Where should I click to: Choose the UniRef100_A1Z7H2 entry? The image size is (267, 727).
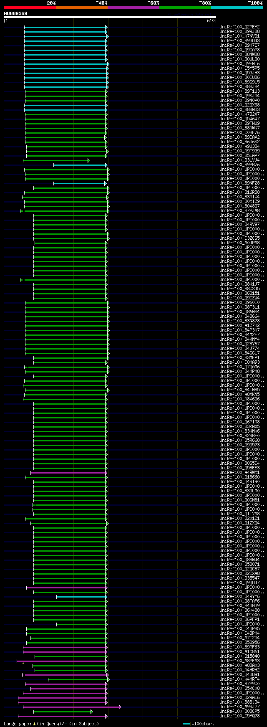click(x=239, y=326)
